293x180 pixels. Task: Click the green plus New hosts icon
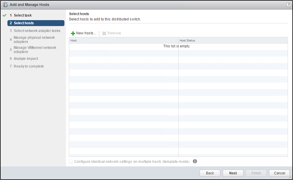tap(73, 33)
